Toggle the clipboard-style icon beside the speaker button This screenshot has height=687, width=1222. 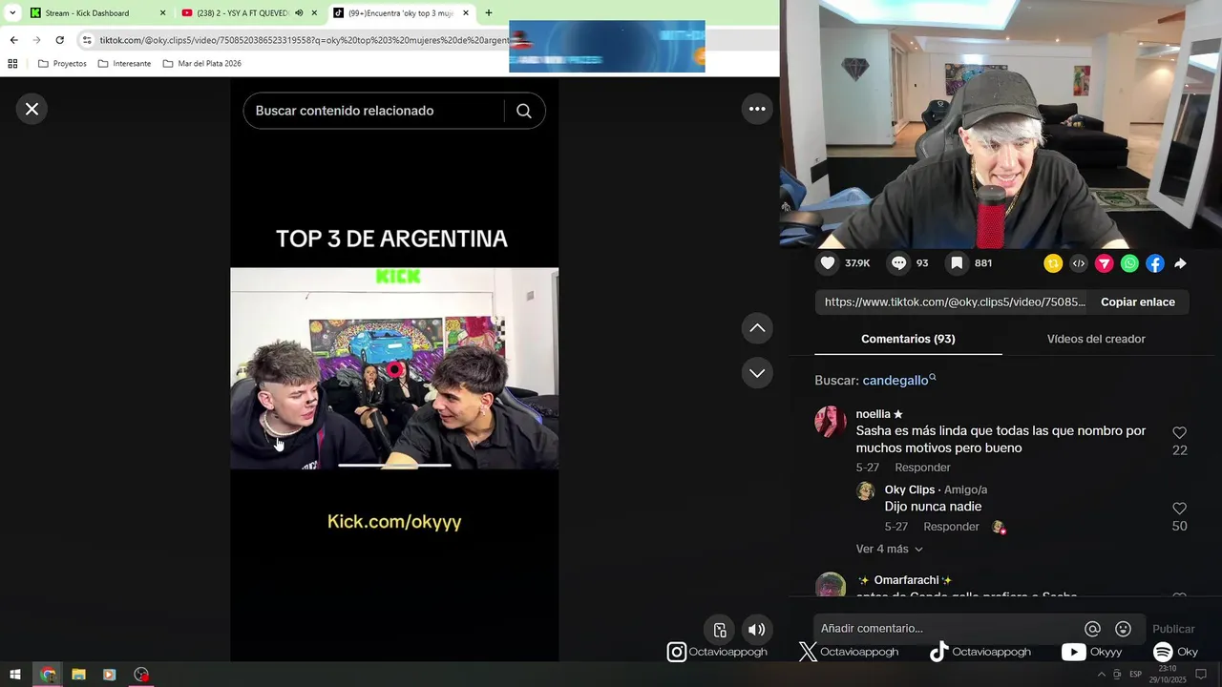click(720, 630)
